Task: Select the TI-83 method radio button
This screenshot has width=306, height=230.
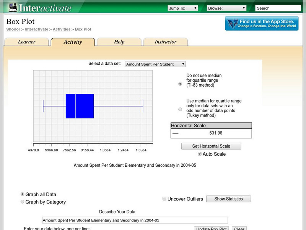Action: 180,84
